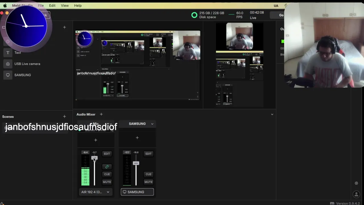
Task: Add effect to the Mic track
Action: (96, 140)
